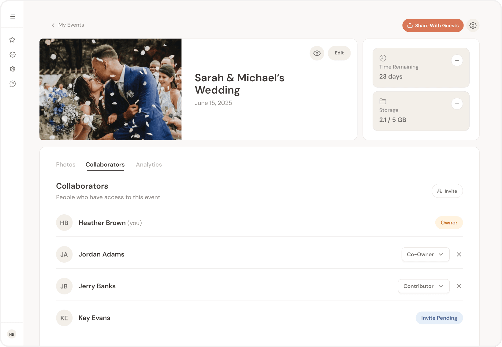Open the hamburger menu in the sidebar
Screen dimensions: 502x347
point(13,17)
